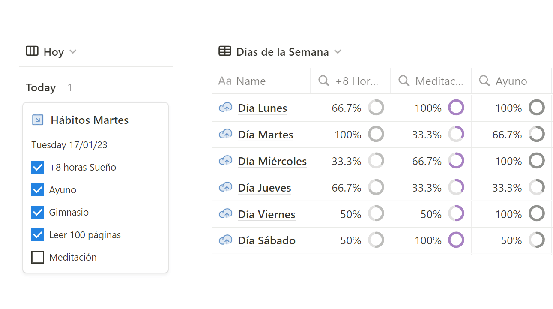Open the Día Viernes page link
This screenshot has width=553, height=309.
click(x=267, y=214)
